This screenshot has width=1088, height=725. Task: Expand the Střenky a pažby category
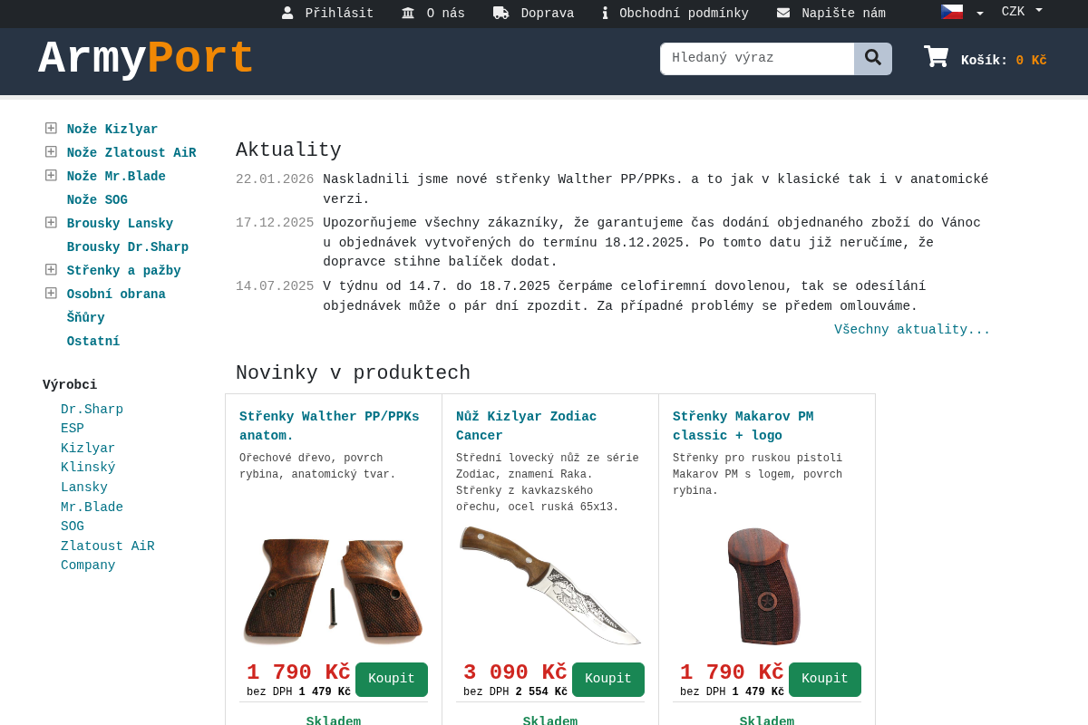(51, 269)
